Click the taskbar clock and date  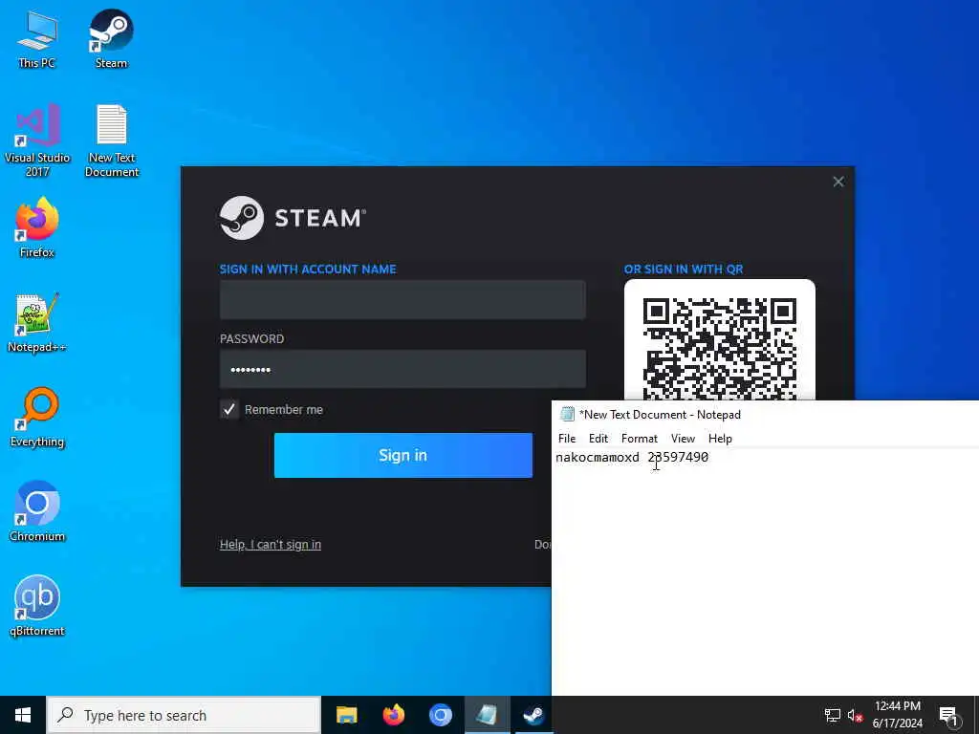897,715
